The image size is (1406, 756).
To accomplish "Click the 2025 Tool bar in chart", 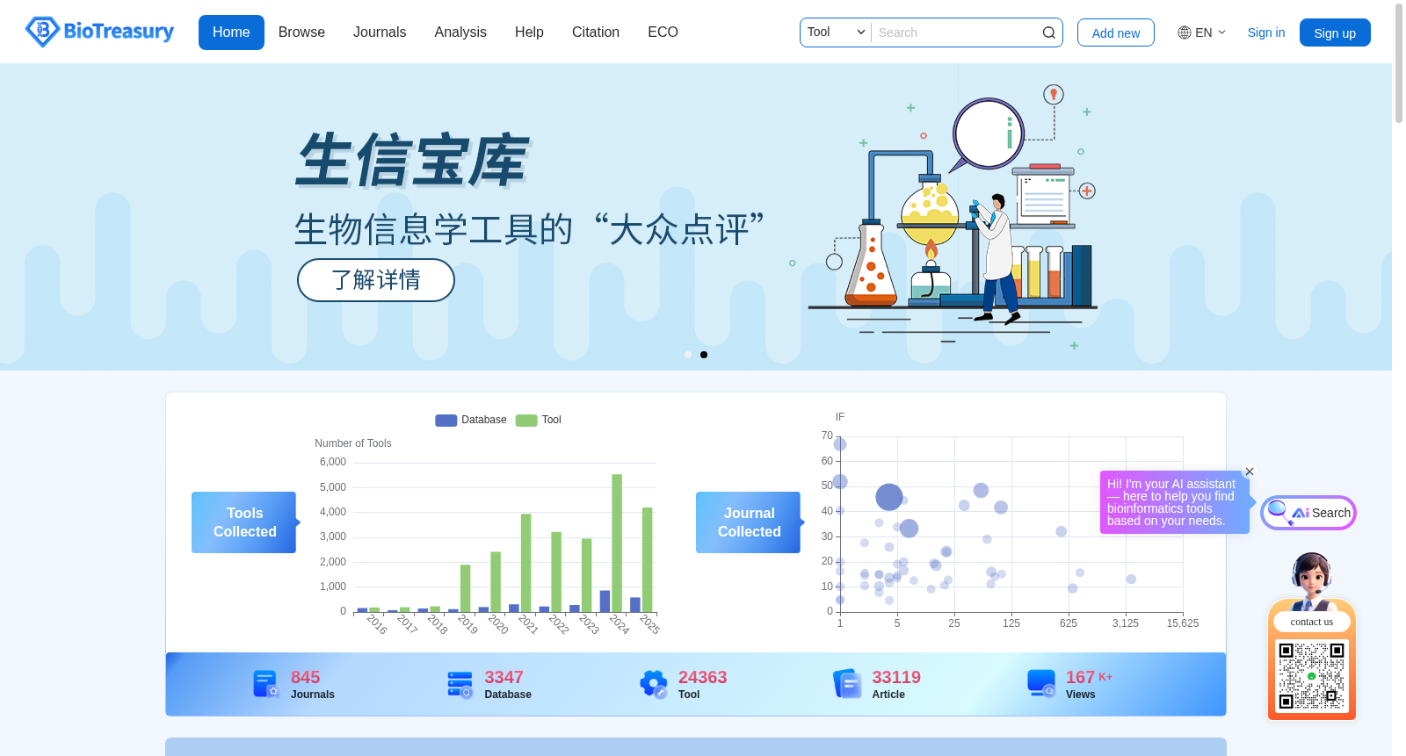I will click(x=648, y=559).
